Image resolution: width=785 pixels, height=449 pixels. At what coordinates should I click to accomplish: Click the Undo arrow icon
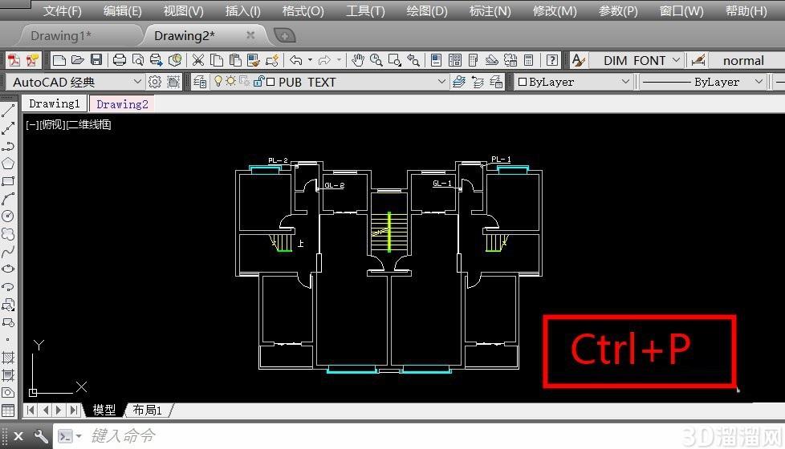point(296,60)
